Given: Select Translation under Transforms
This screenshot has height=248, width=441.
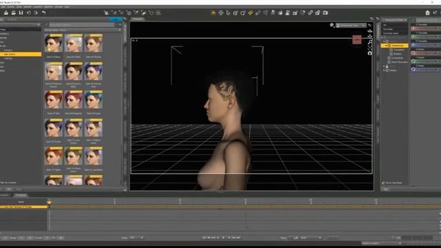Looking at the screenshot, I should (398, 50).
